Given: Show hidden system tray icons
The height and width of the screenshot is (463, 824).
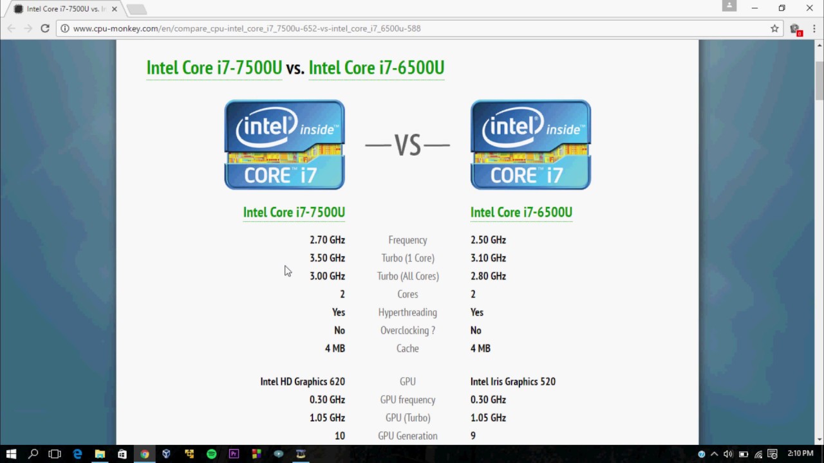Looking at the screenshot, I should [714, 454].
